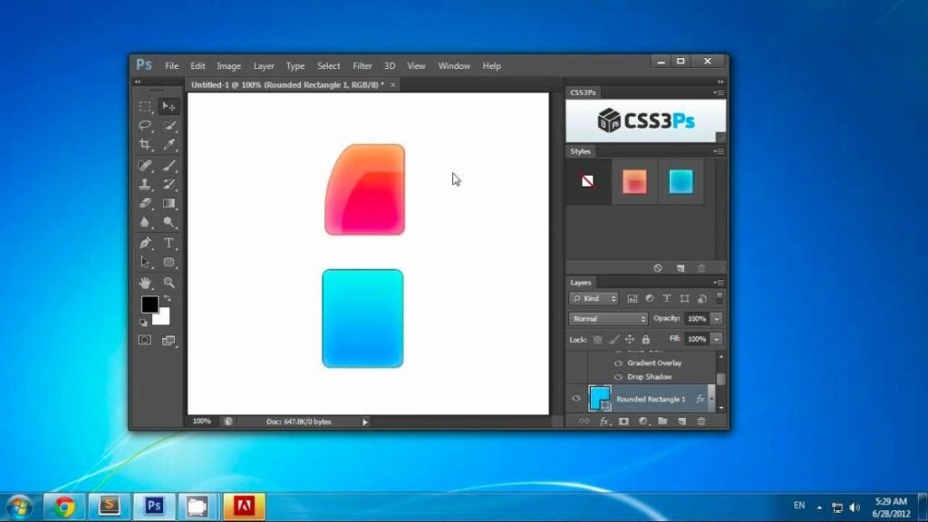The image size is (928, 522).
Task: Click the layer style fx icon at panel bottom
Action: click(604, 421)
